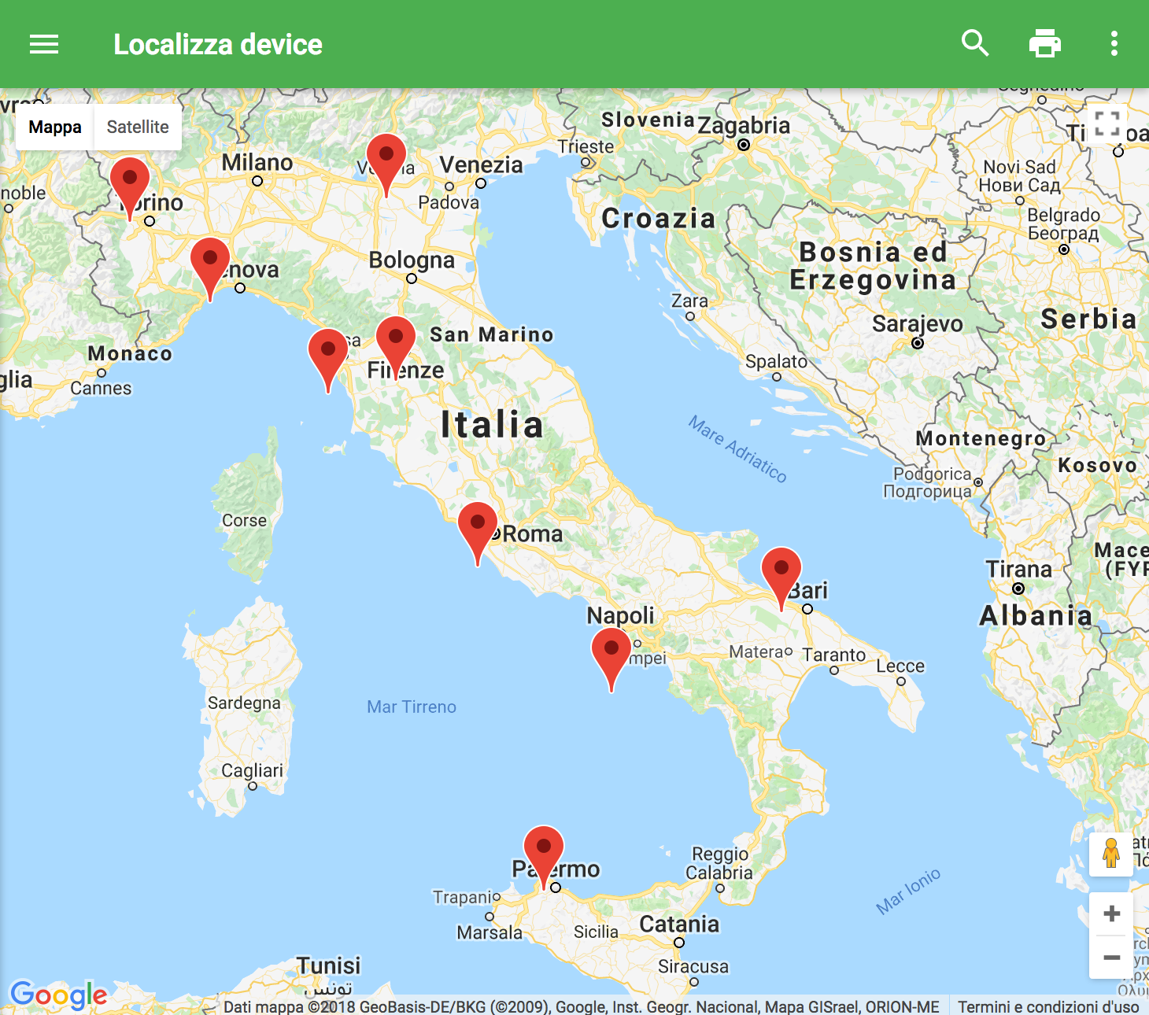
Task: Click the marker at Palermo
Action: click(x=544, y=850)
